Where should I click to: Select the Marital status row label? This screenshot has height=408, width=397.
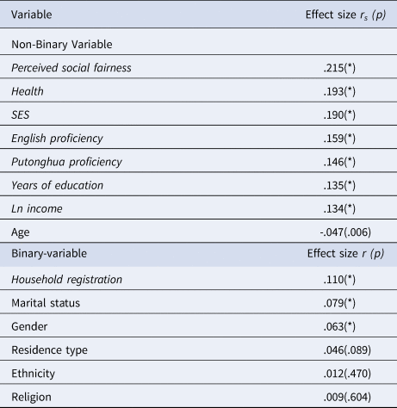click(46, 303)
